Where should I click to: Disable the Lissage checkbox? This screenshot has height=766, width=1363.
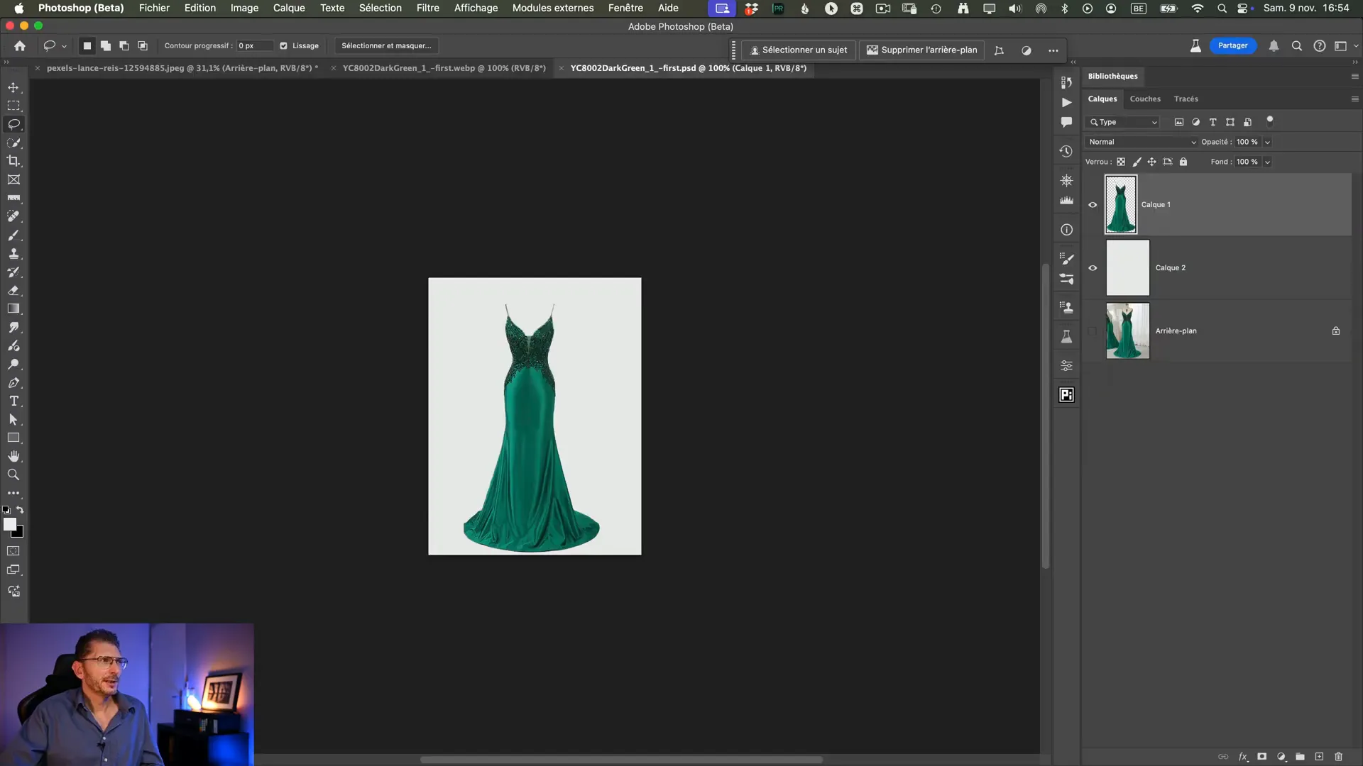tap(283, 45)
